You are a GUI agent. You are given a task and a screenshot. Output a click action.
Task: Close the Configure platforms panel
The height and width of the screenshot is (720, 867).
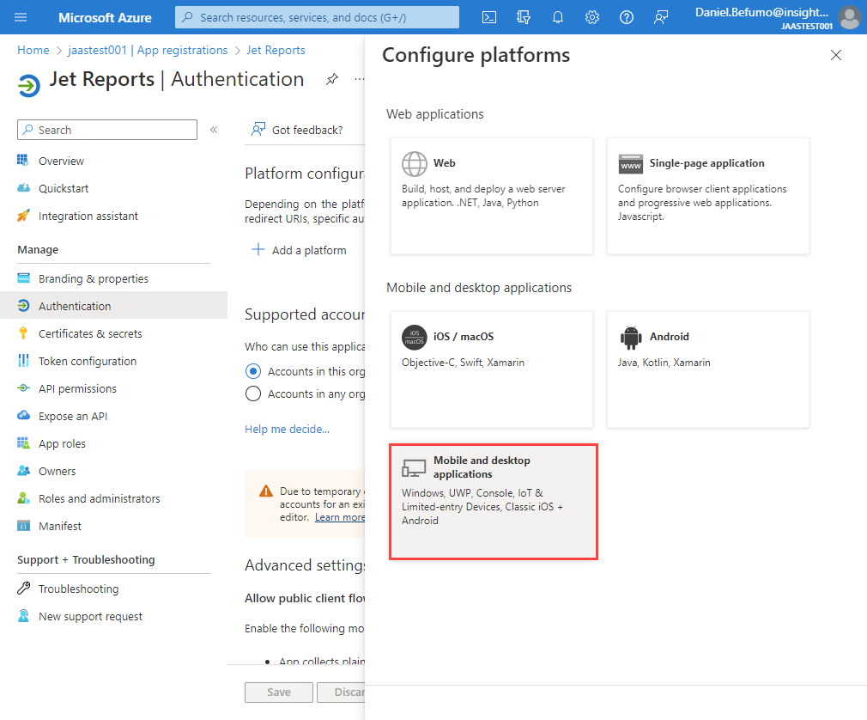coord(836,55)
